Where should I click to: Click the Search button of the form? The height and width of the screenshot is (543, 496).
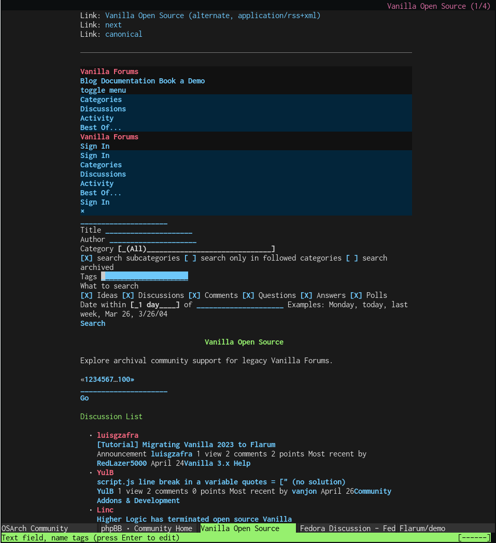pos(93,323)
